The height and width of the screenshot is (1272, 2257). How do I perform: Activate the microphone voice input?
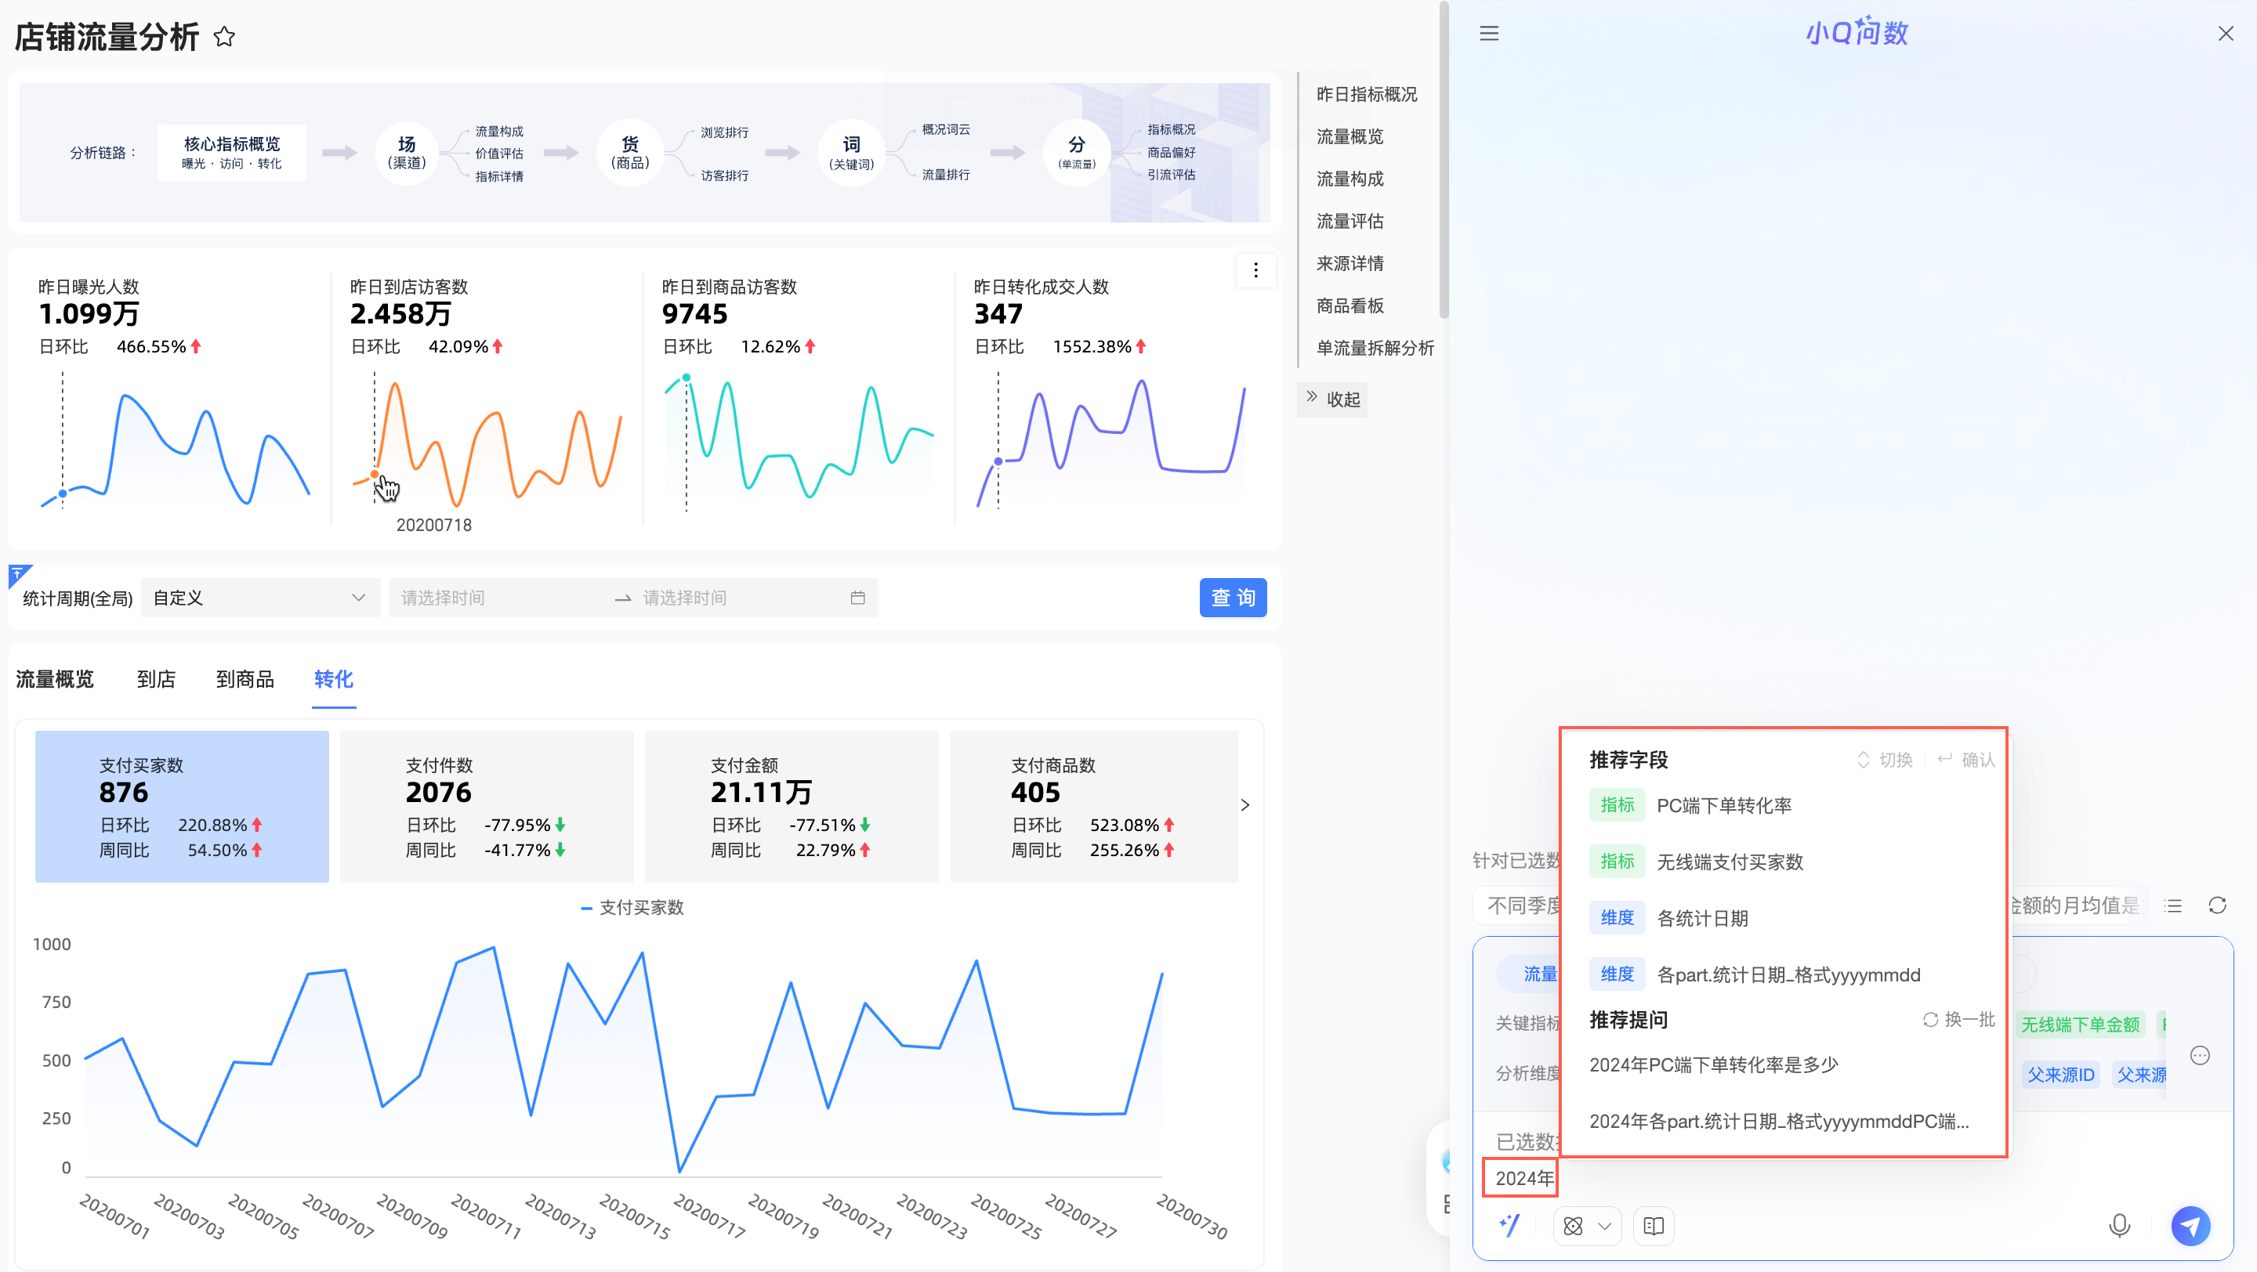tap(2118, 1226)
